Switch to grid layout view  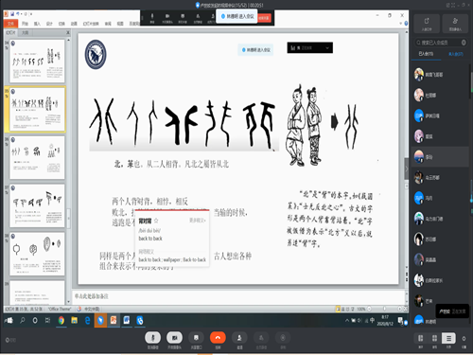[434, 338]
